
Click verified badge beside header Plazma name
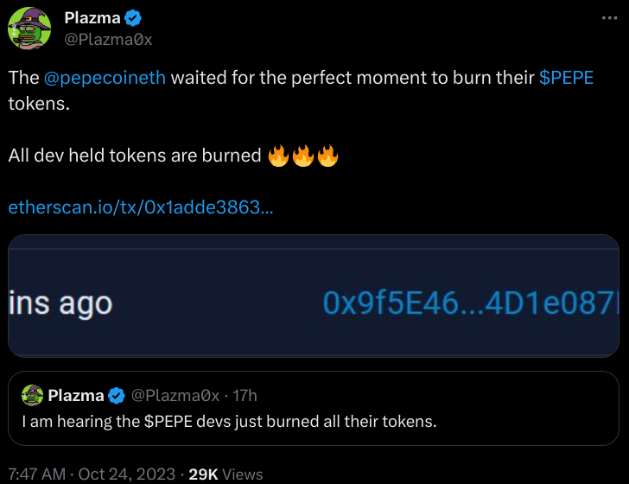pyautogui.click(x=133, y=18)
